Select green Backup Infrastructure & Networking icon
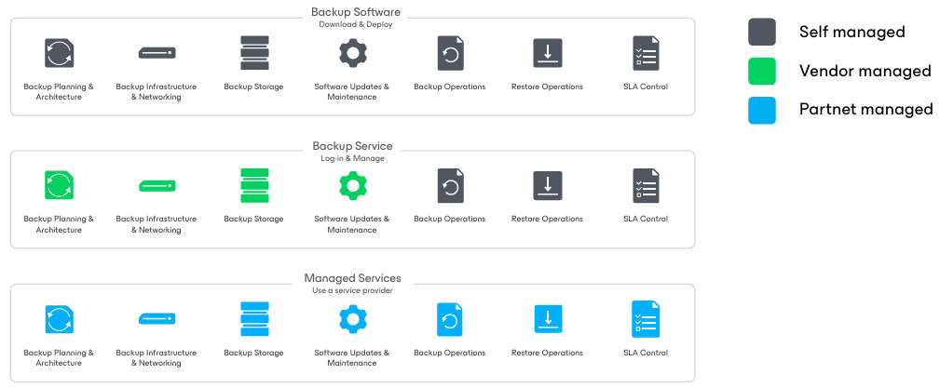 pos(157,186)
